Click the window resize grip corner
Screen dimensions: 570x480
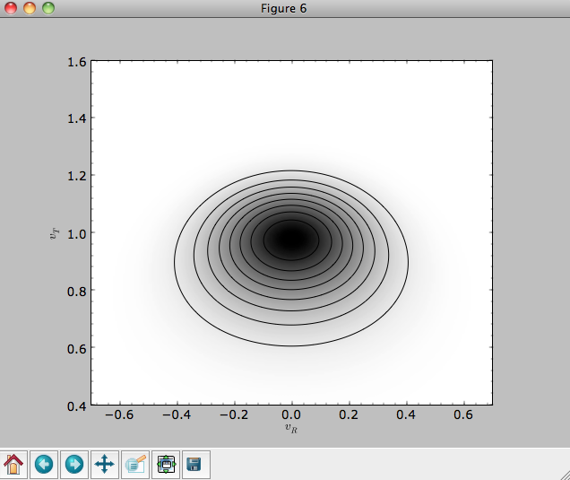click(x=565, y=475)
